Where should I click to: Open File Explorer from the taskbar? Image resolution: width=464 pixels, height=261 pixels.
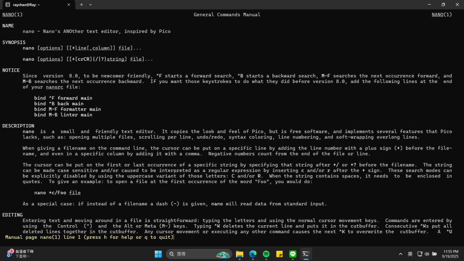(239, 254)
